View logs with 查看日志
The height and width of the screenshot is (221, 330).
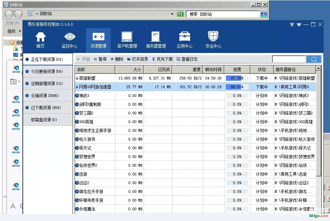(x=187, y=59)
